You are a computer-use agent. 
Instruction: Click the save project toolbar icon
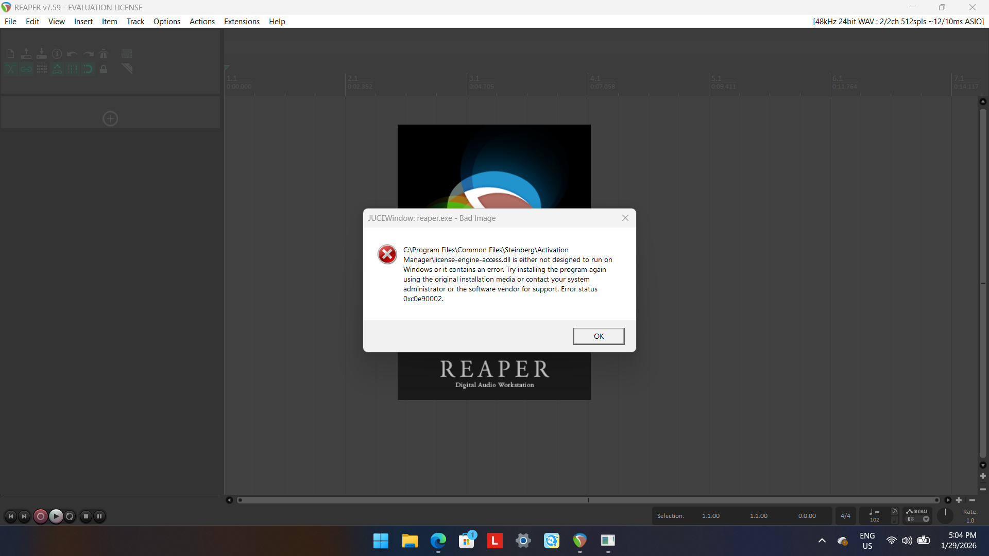42,54
